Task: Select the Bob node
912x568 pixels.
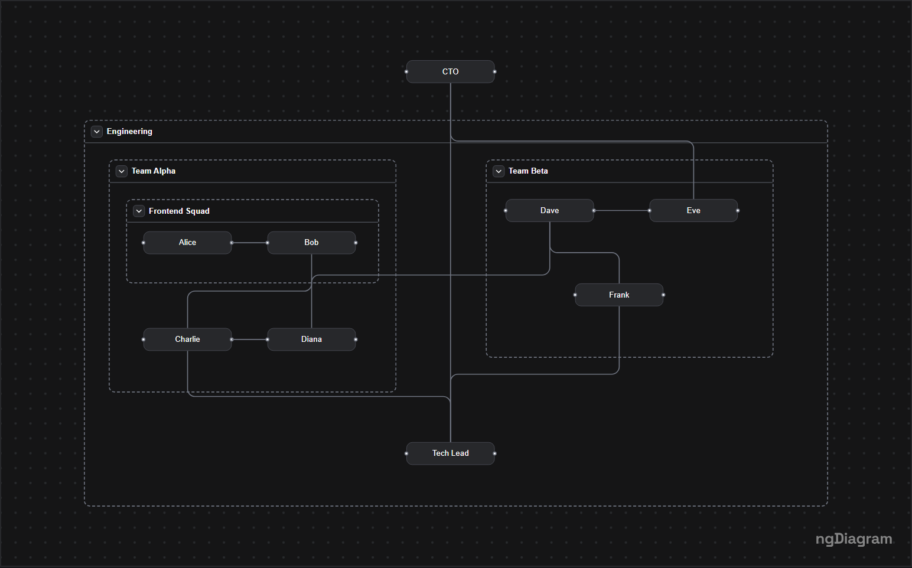Action: click(312, 243)
